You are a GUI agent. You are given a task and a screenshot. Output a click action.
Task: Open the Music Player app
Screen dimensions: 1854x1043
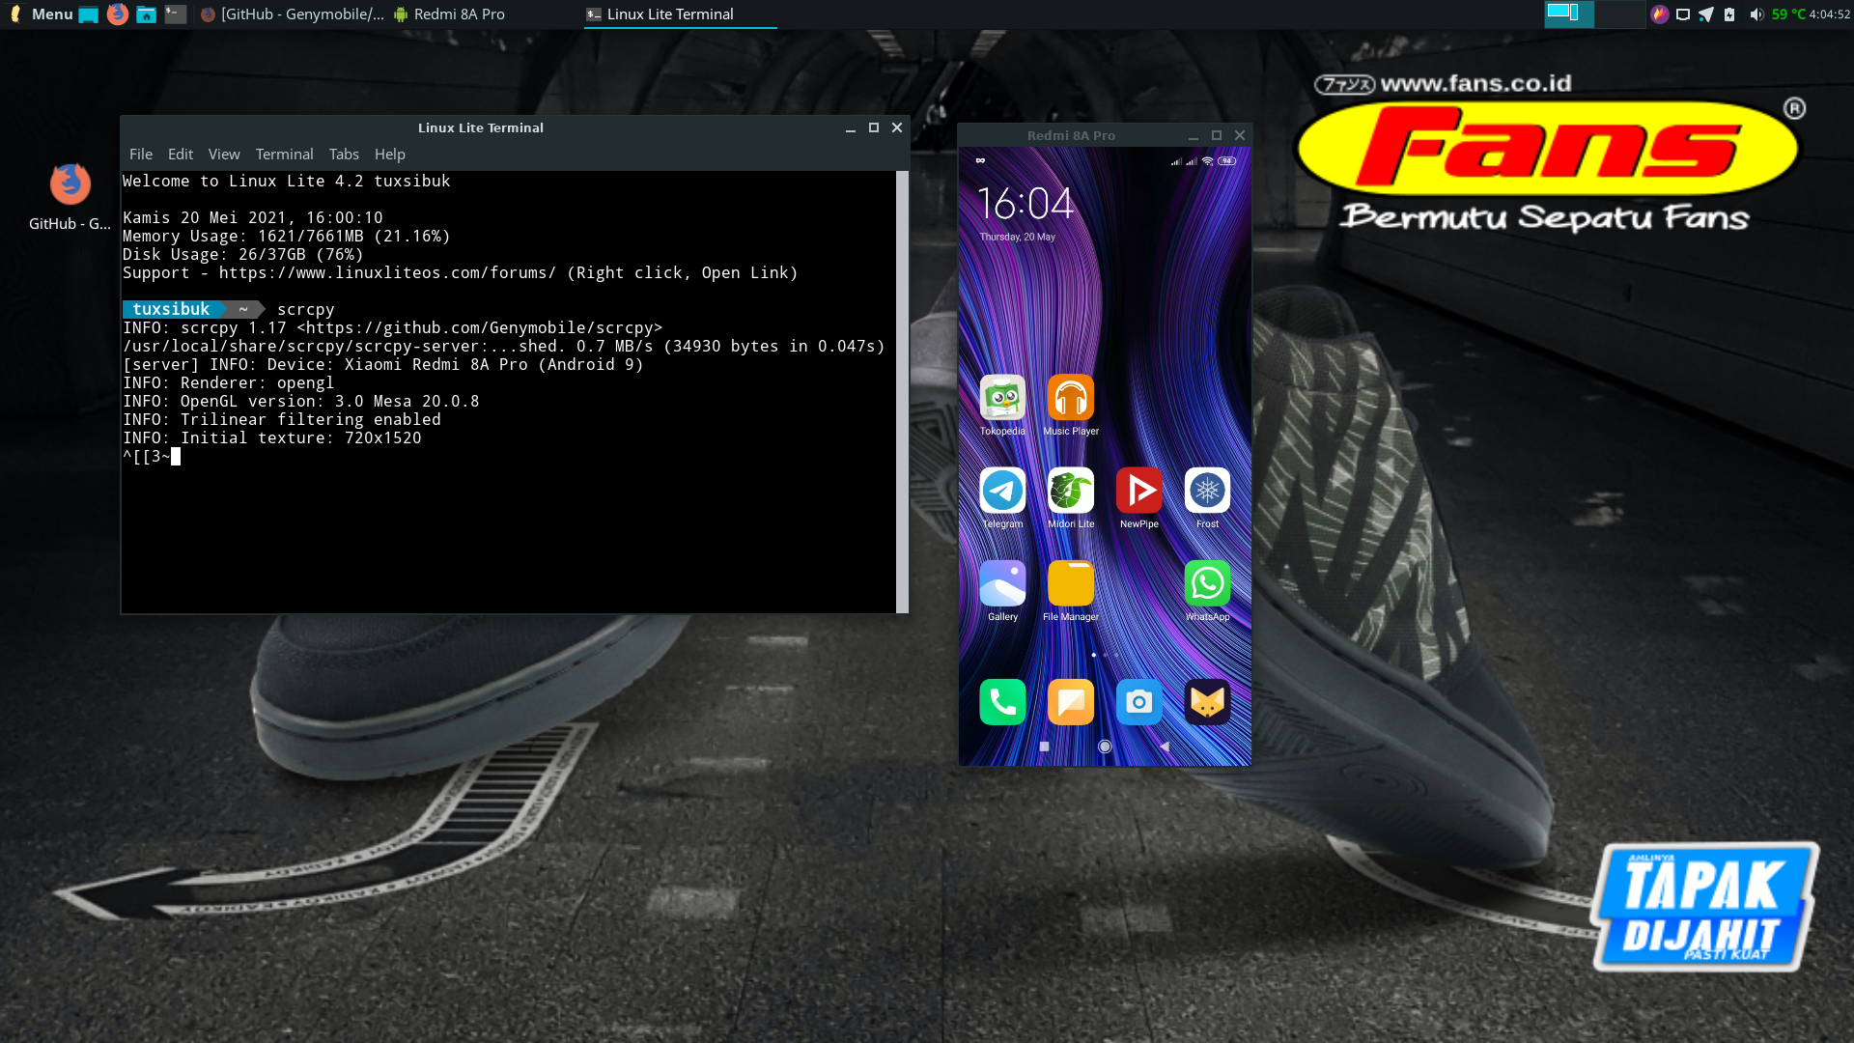point(1070,398)
